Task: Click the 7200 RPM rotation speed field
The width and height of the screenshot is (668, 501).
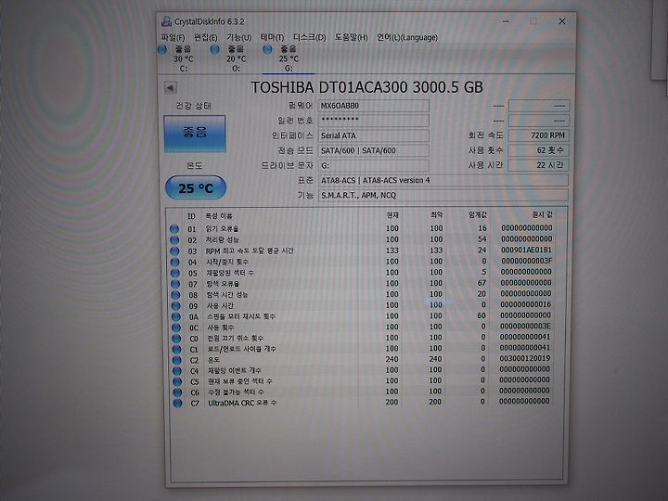Action: pos(538,135)
